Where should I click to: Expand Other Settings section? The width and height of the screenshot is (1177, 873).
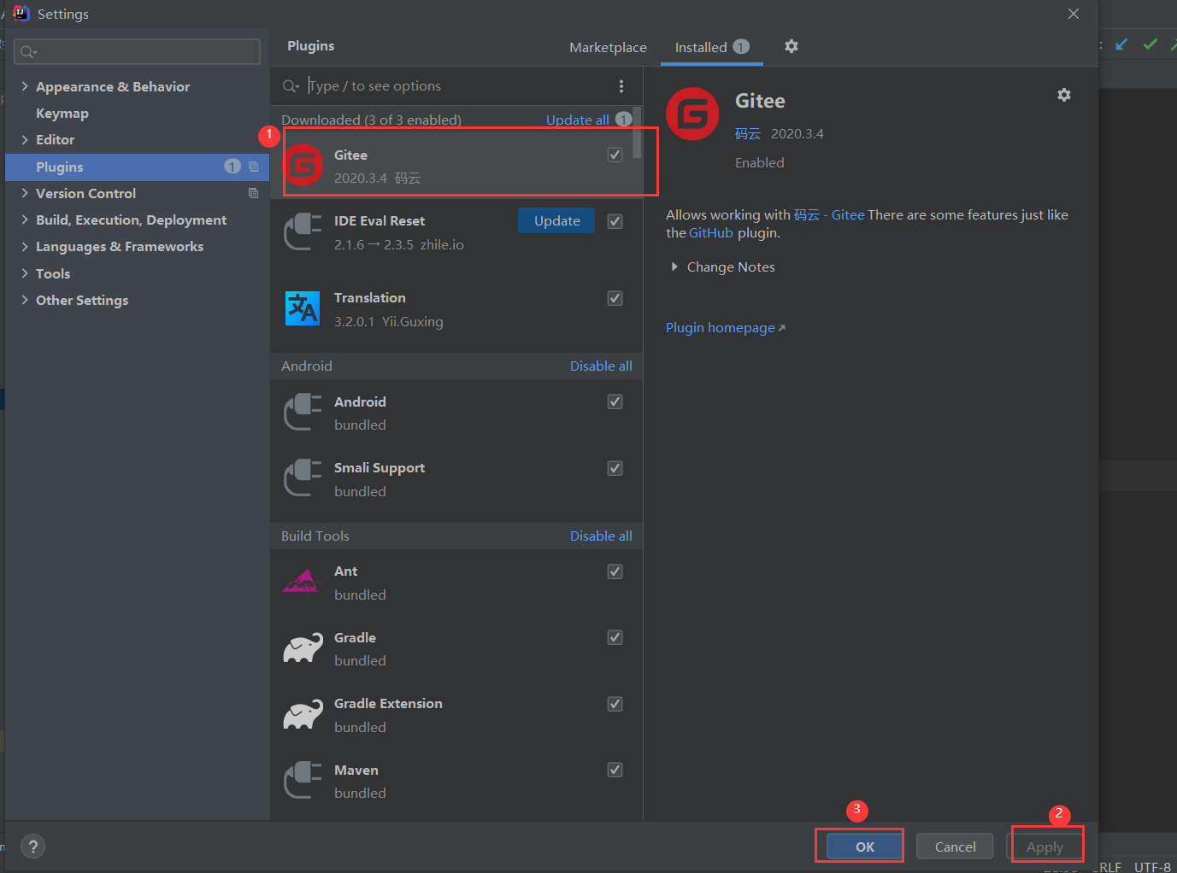point(25,300)
